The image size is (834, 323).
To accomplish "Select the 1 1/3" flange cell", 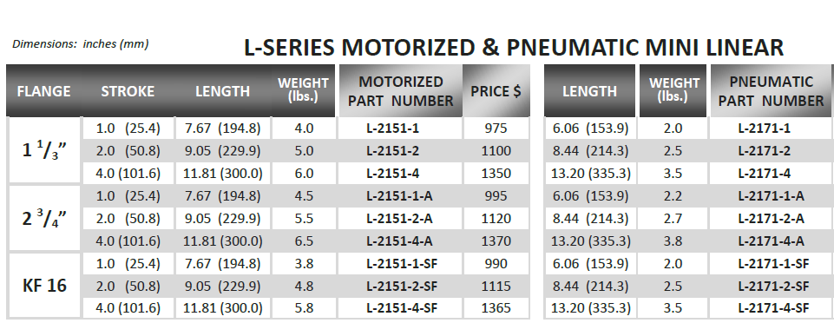I will coord(44,151).
